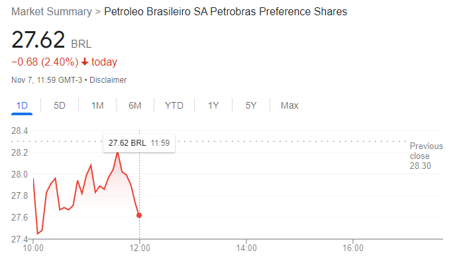Show the 6M price history
This screenshot has height=259, width=469.
(x=135, y=105)
